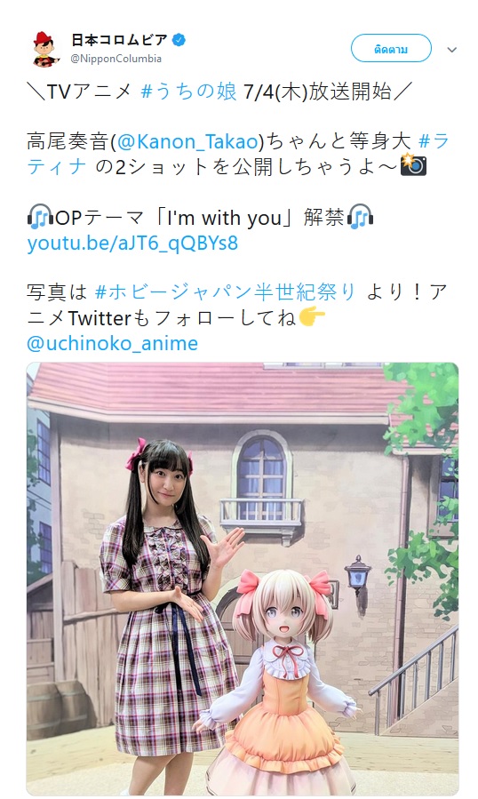
Task: Click the tweet text 放送開始 line
Action: [218, 92]
